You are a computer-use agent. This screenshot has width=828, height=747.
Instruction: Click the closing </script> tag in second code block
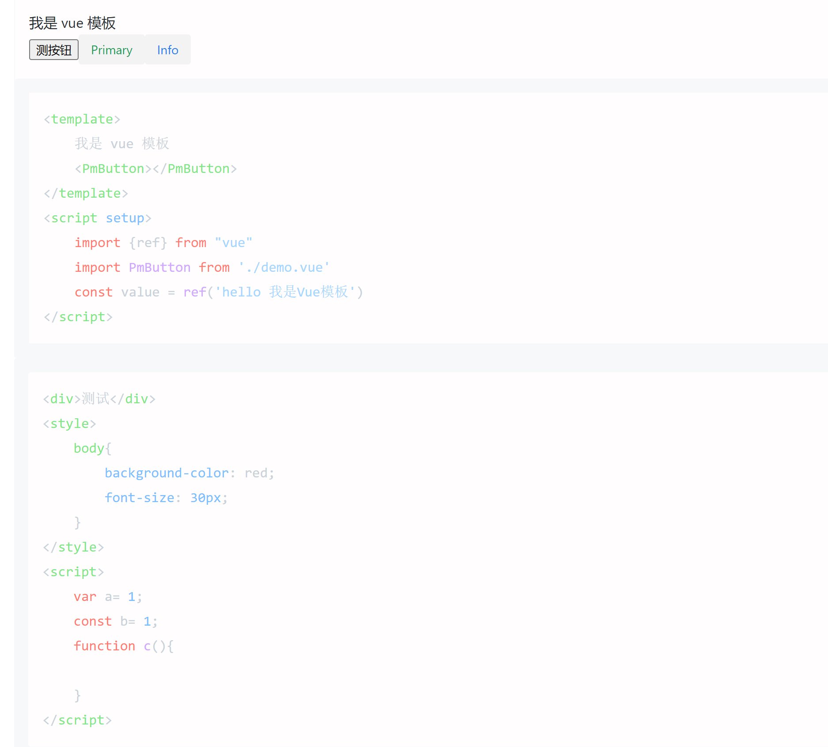click(x=77, y=720)
